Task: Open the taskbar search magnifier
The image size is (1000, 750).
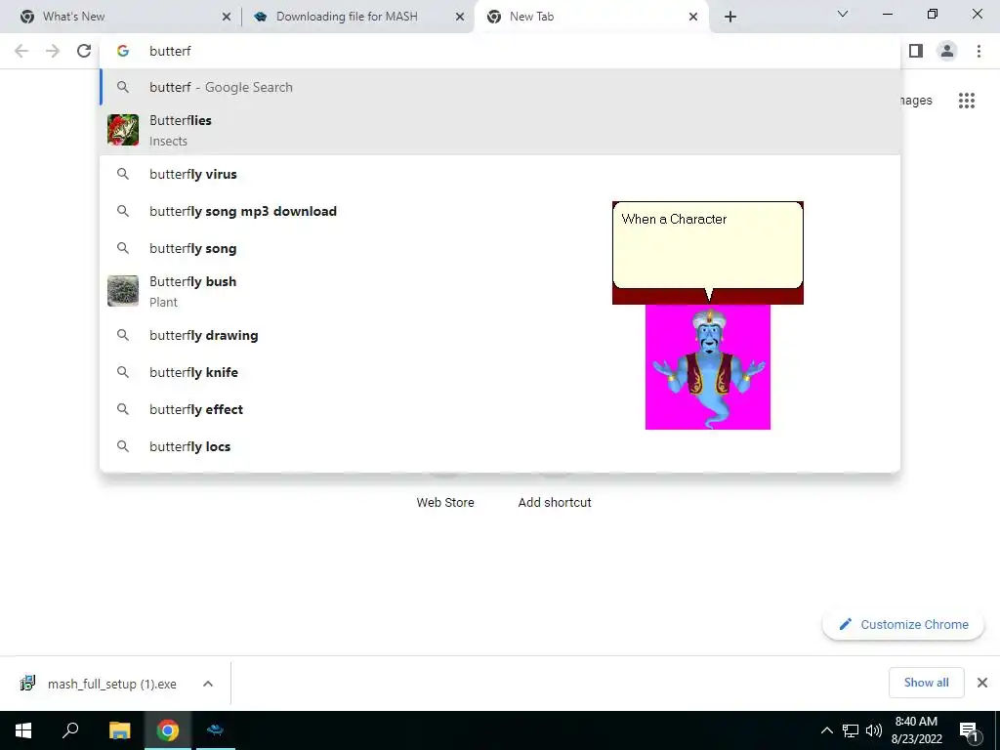Action: click(70, 730)
